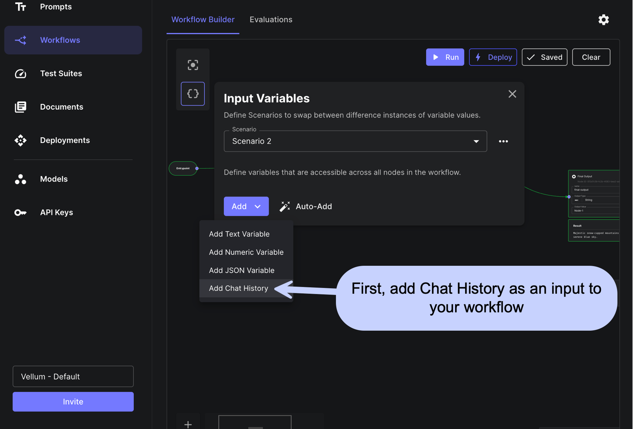Click the final-output name field

(x=595, y=190)
